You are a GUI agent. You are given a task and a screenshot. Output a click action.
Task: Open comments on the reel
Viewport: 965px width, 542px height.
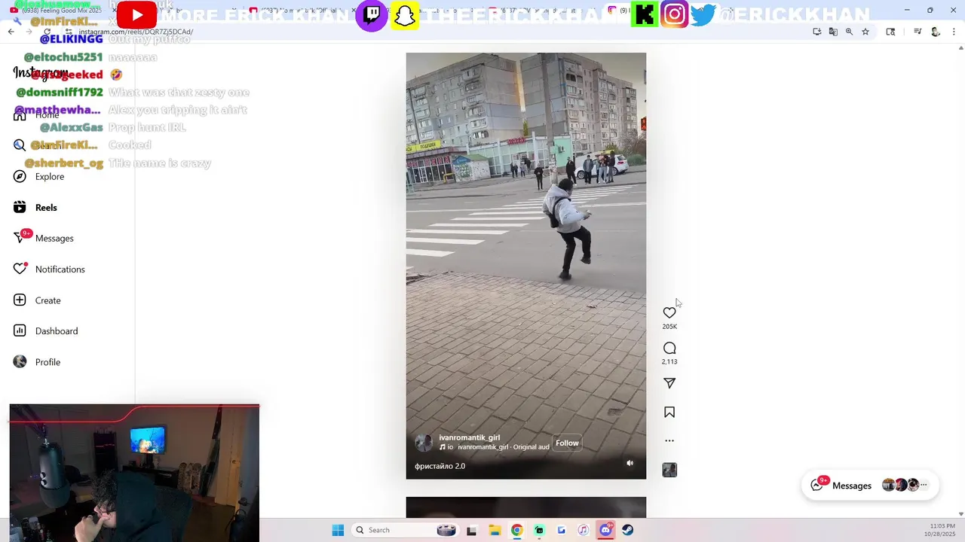click(669, 348)
